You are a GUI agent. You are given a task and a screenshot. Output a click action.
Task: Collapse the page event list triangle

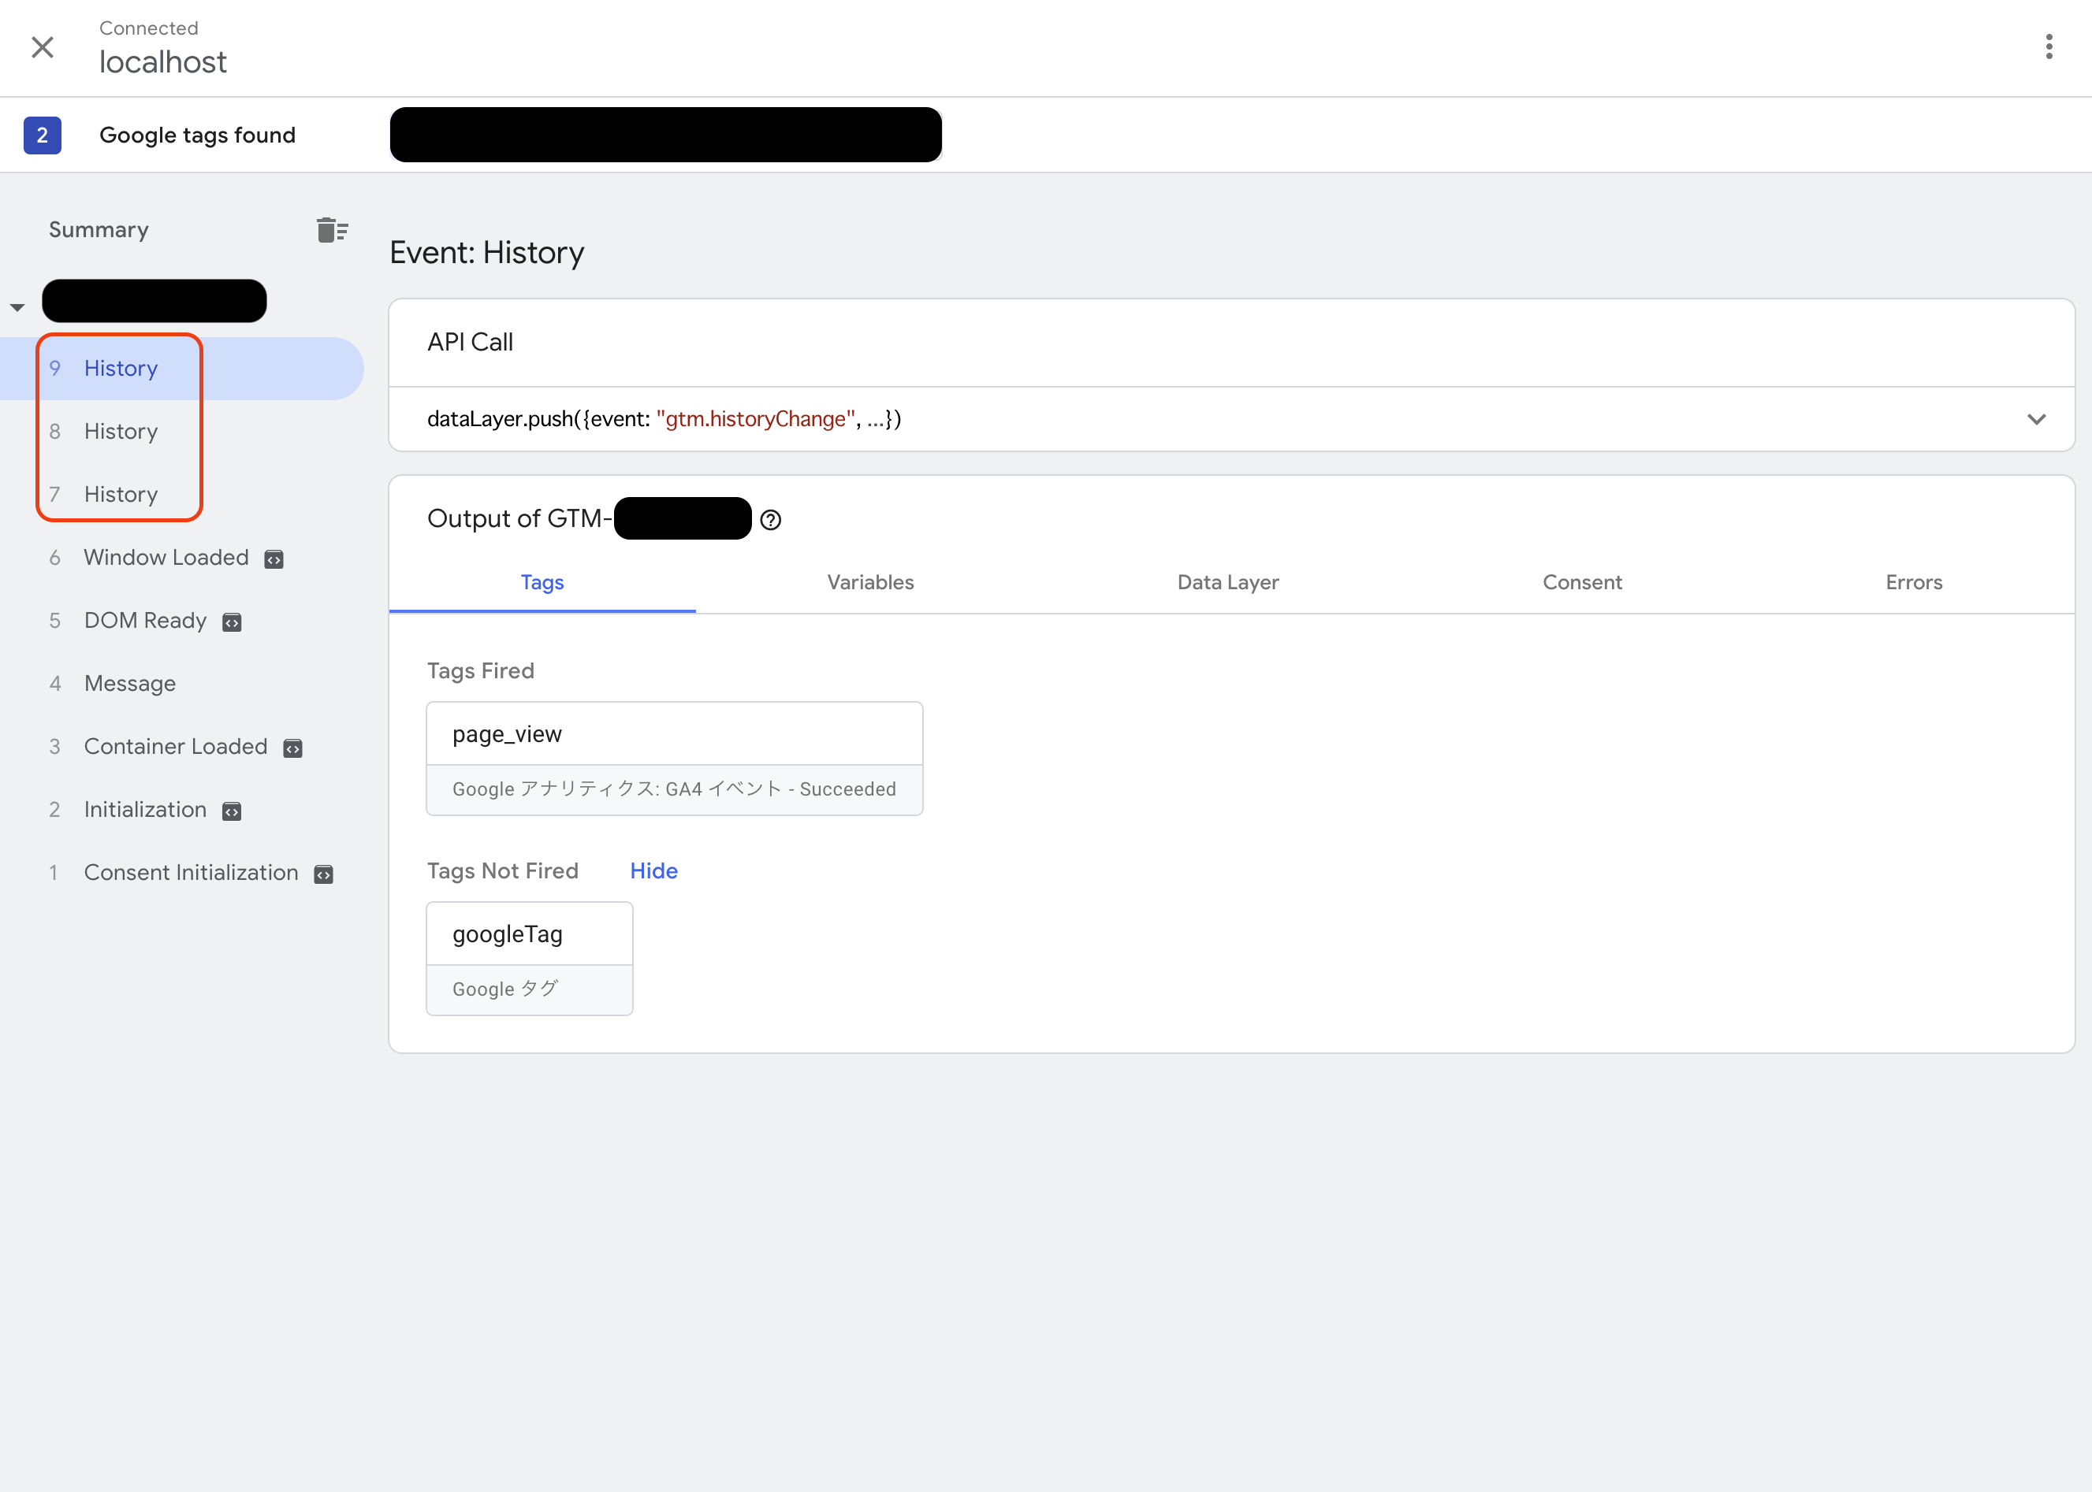point(17,307)
